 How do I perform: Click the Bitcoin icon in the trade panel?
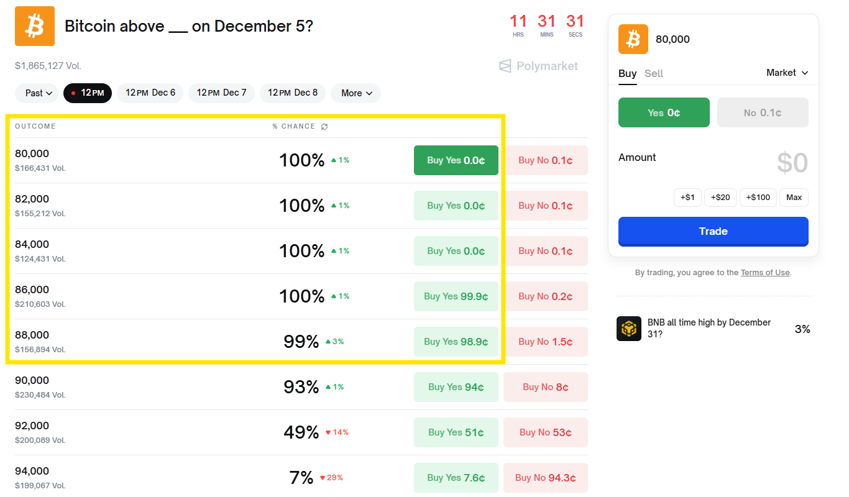tap(633, 39)
